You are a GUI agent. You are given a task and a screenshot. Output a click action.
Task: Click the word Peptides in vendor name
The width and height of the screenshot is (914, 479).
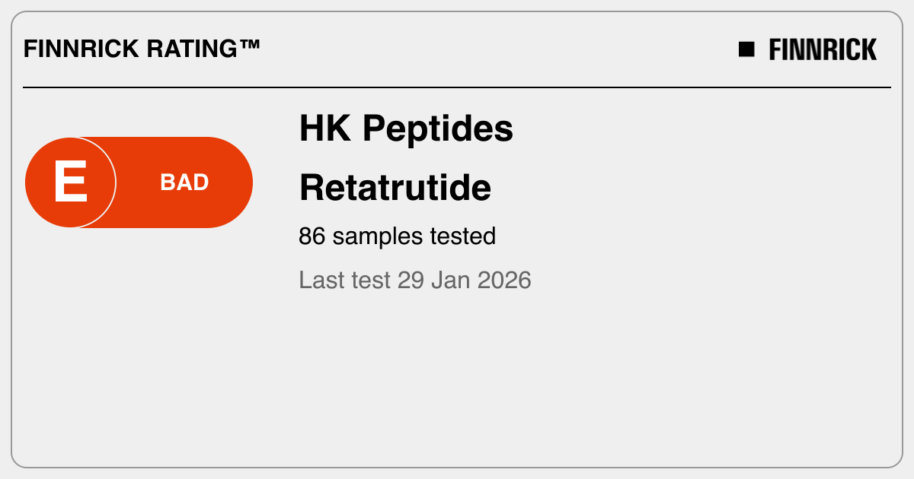pyautogui.click(x=438, y=129)
